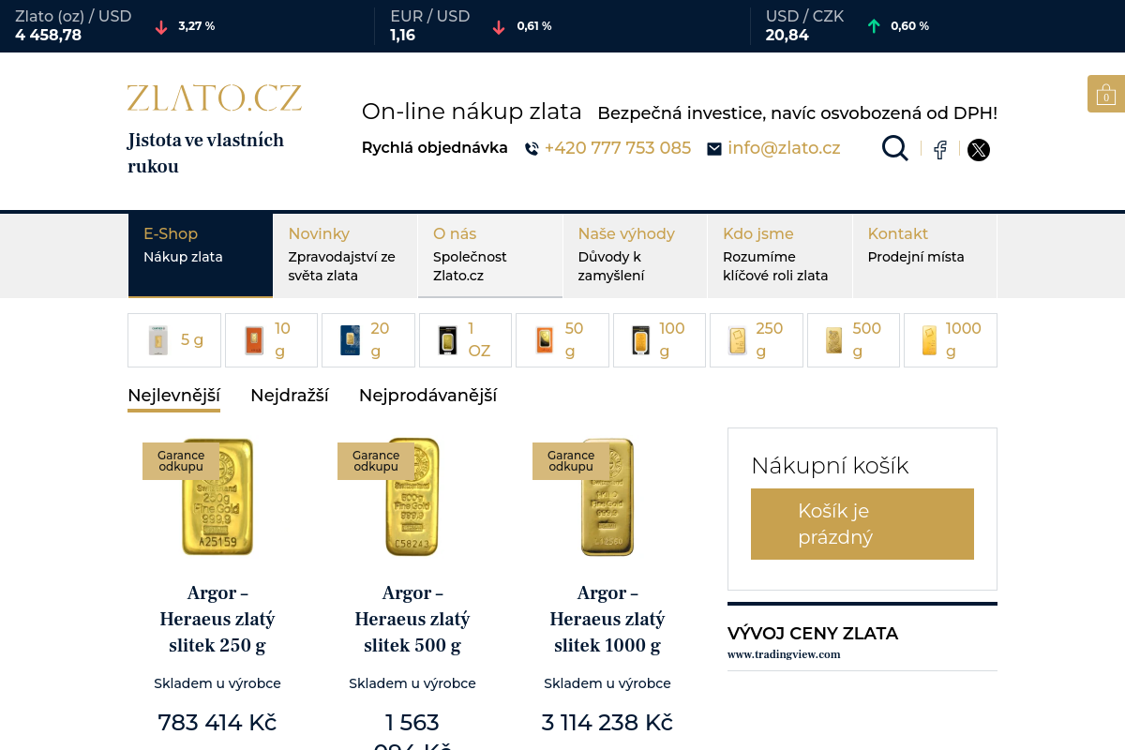Click the envelope icon beside info@zlato.cz
The image size is (1125, 750).
(x=714, y=149)
